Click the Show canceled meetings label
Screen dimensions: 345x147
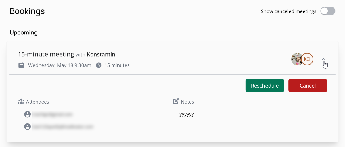tap(288, 11)
